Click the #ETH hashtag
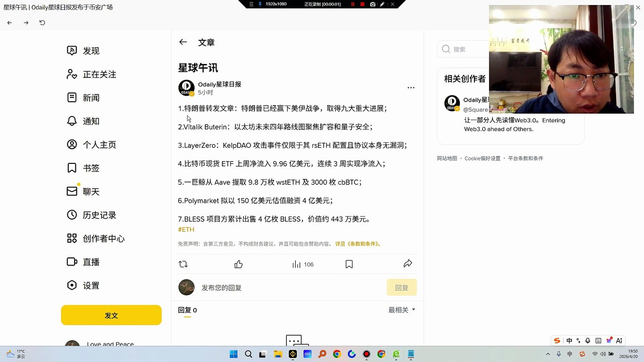This screenshot has width=644, height=362. click(186, 229)
